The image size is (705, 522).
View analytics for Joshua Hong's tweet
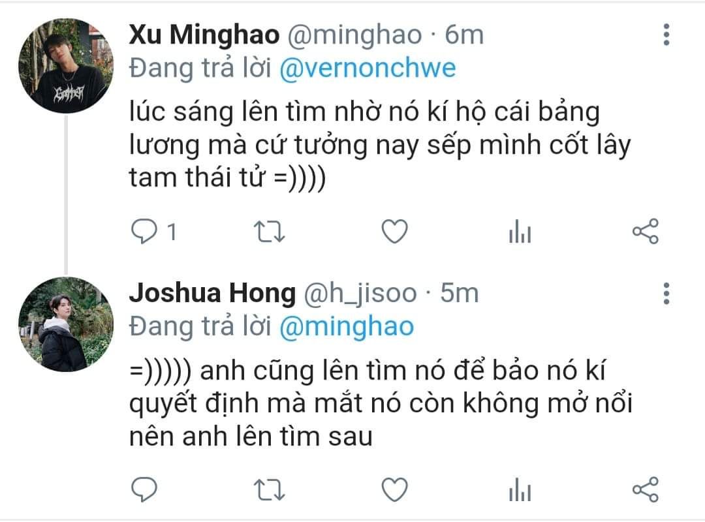tap(520, 489)
